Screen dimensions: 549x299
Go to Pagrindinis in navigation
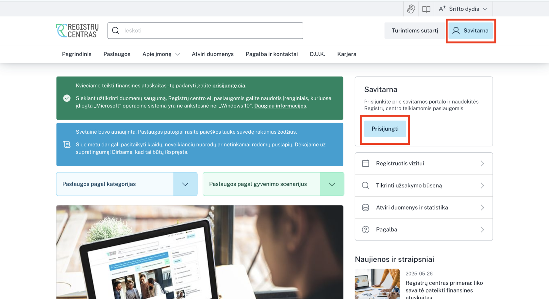[77, 54]
